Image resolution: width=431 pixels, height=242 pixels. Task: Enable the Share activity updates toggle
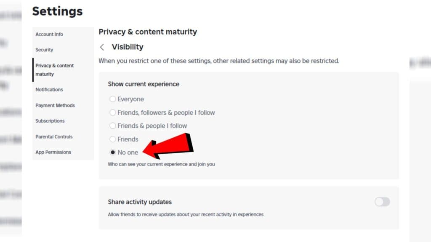tap(381, 202)
